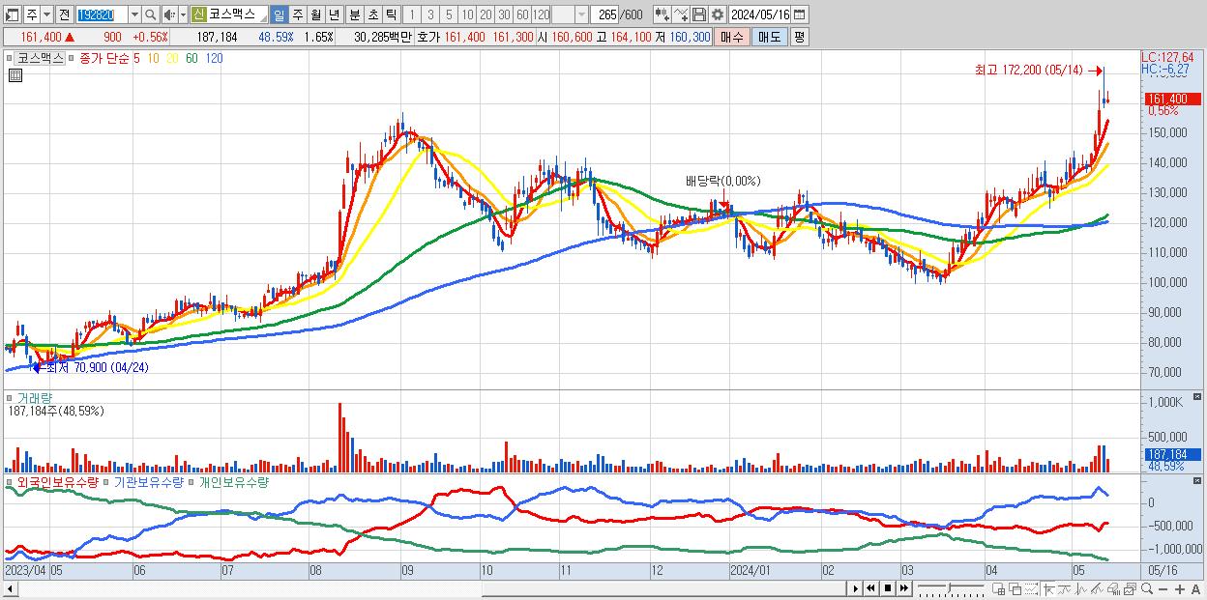Click the window with grid icon at bottom
The height and width of the screenshot is (600, 1207).
click(998, 589)
